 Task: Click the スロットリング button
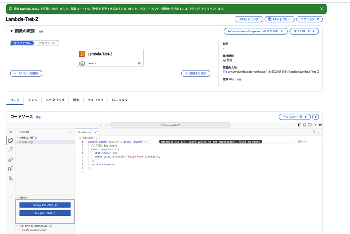click(x=248, y=19)
